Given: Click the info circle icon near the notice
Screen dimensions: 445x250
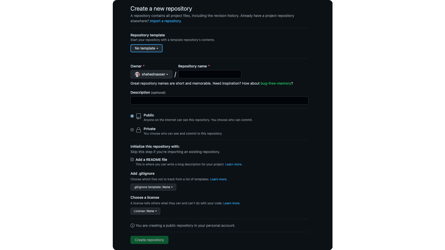Looking at the screenshot, I should [132, 225].
